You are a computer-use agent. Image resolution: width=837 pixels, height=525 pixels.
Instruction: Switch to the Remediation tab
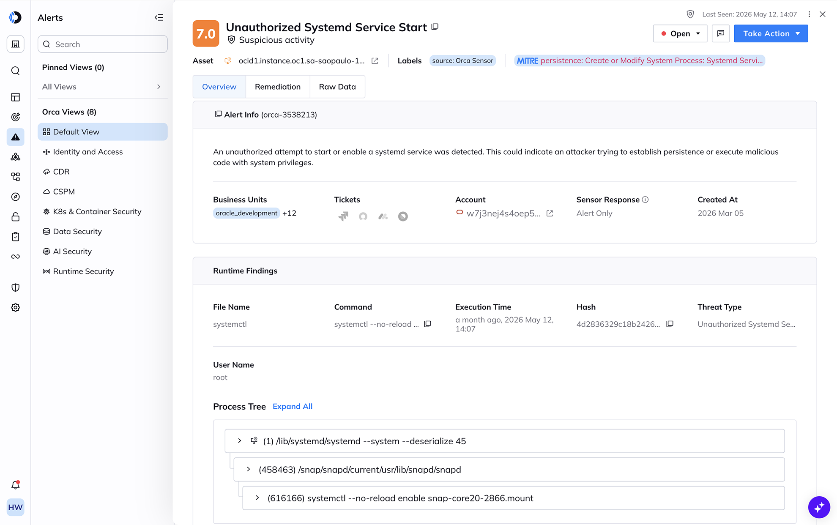[x=278, y=87]
